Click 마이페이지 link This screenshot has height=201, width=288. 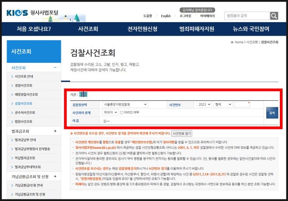pyautogui.click(x=207, y=16)
